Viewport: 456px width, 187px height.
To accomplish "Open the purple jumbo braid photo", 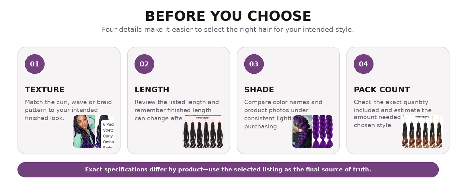I will 313,132.
